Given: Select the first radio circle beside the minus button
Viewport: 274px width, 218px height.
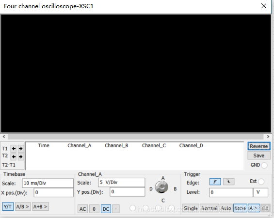Looking at the screenshot, I should tap(132, 208).
